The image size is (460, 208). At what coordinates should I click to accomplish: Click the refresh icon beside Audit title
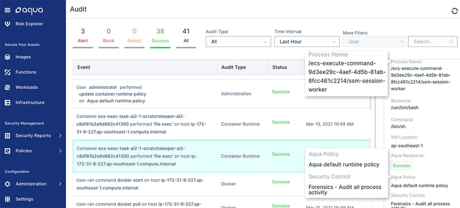tap(454, 11)
